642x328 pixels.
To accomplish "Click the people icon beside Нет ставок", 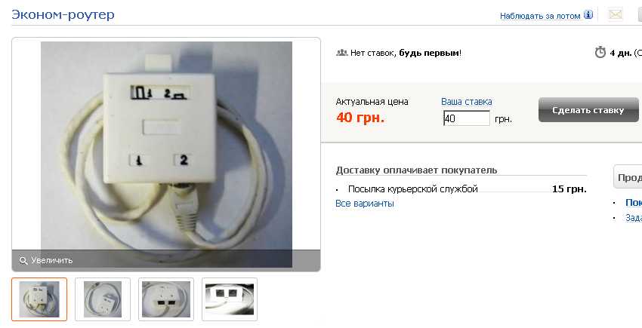I will coord(341,53).
